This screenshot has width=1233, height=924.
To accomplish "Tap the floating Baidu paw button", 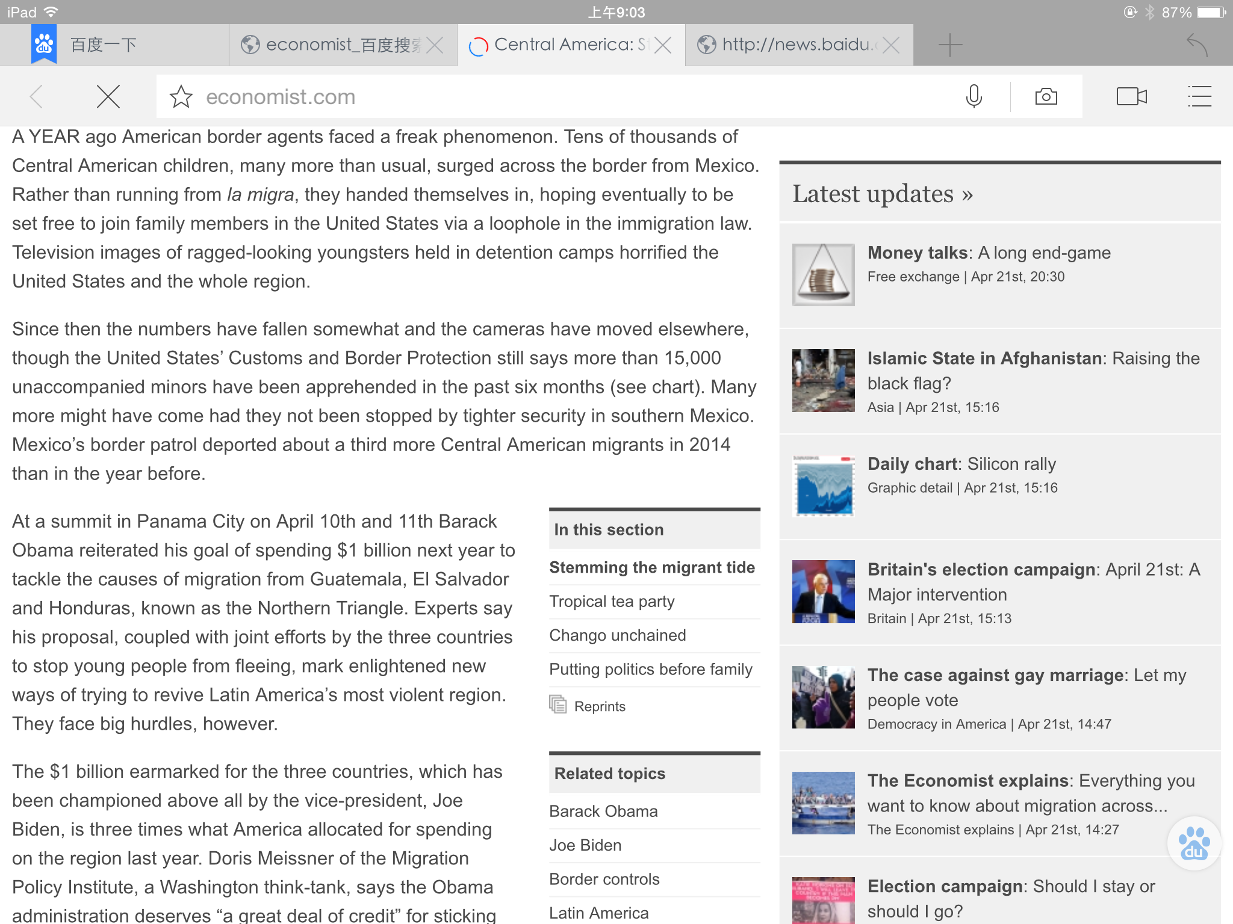I will (1194, 843).
